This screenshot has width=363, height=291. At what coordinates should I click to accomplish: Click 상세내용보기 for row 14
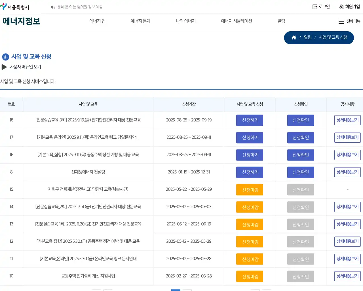click(x=347, y=207)
